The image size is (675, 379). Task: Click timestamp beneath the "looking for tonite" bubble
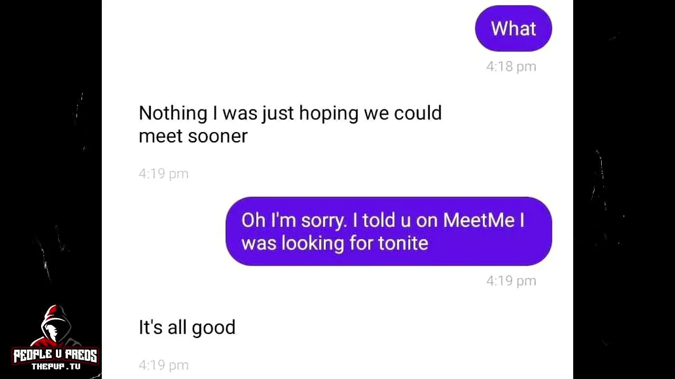pyautogui.click(x=511, y=281)
